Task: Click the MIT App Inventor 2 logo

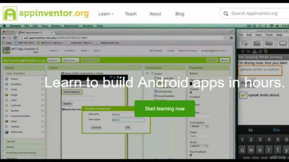Action: (6, 50)
